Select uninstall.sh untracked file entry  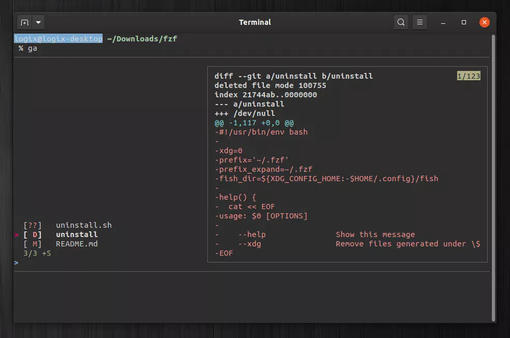click(x=83, y=225)
